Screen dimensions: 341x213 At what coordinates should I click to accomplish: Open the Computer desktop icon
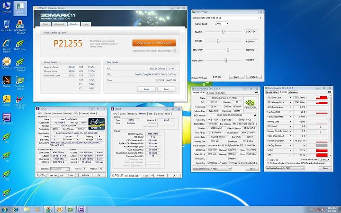pos(7,7)
